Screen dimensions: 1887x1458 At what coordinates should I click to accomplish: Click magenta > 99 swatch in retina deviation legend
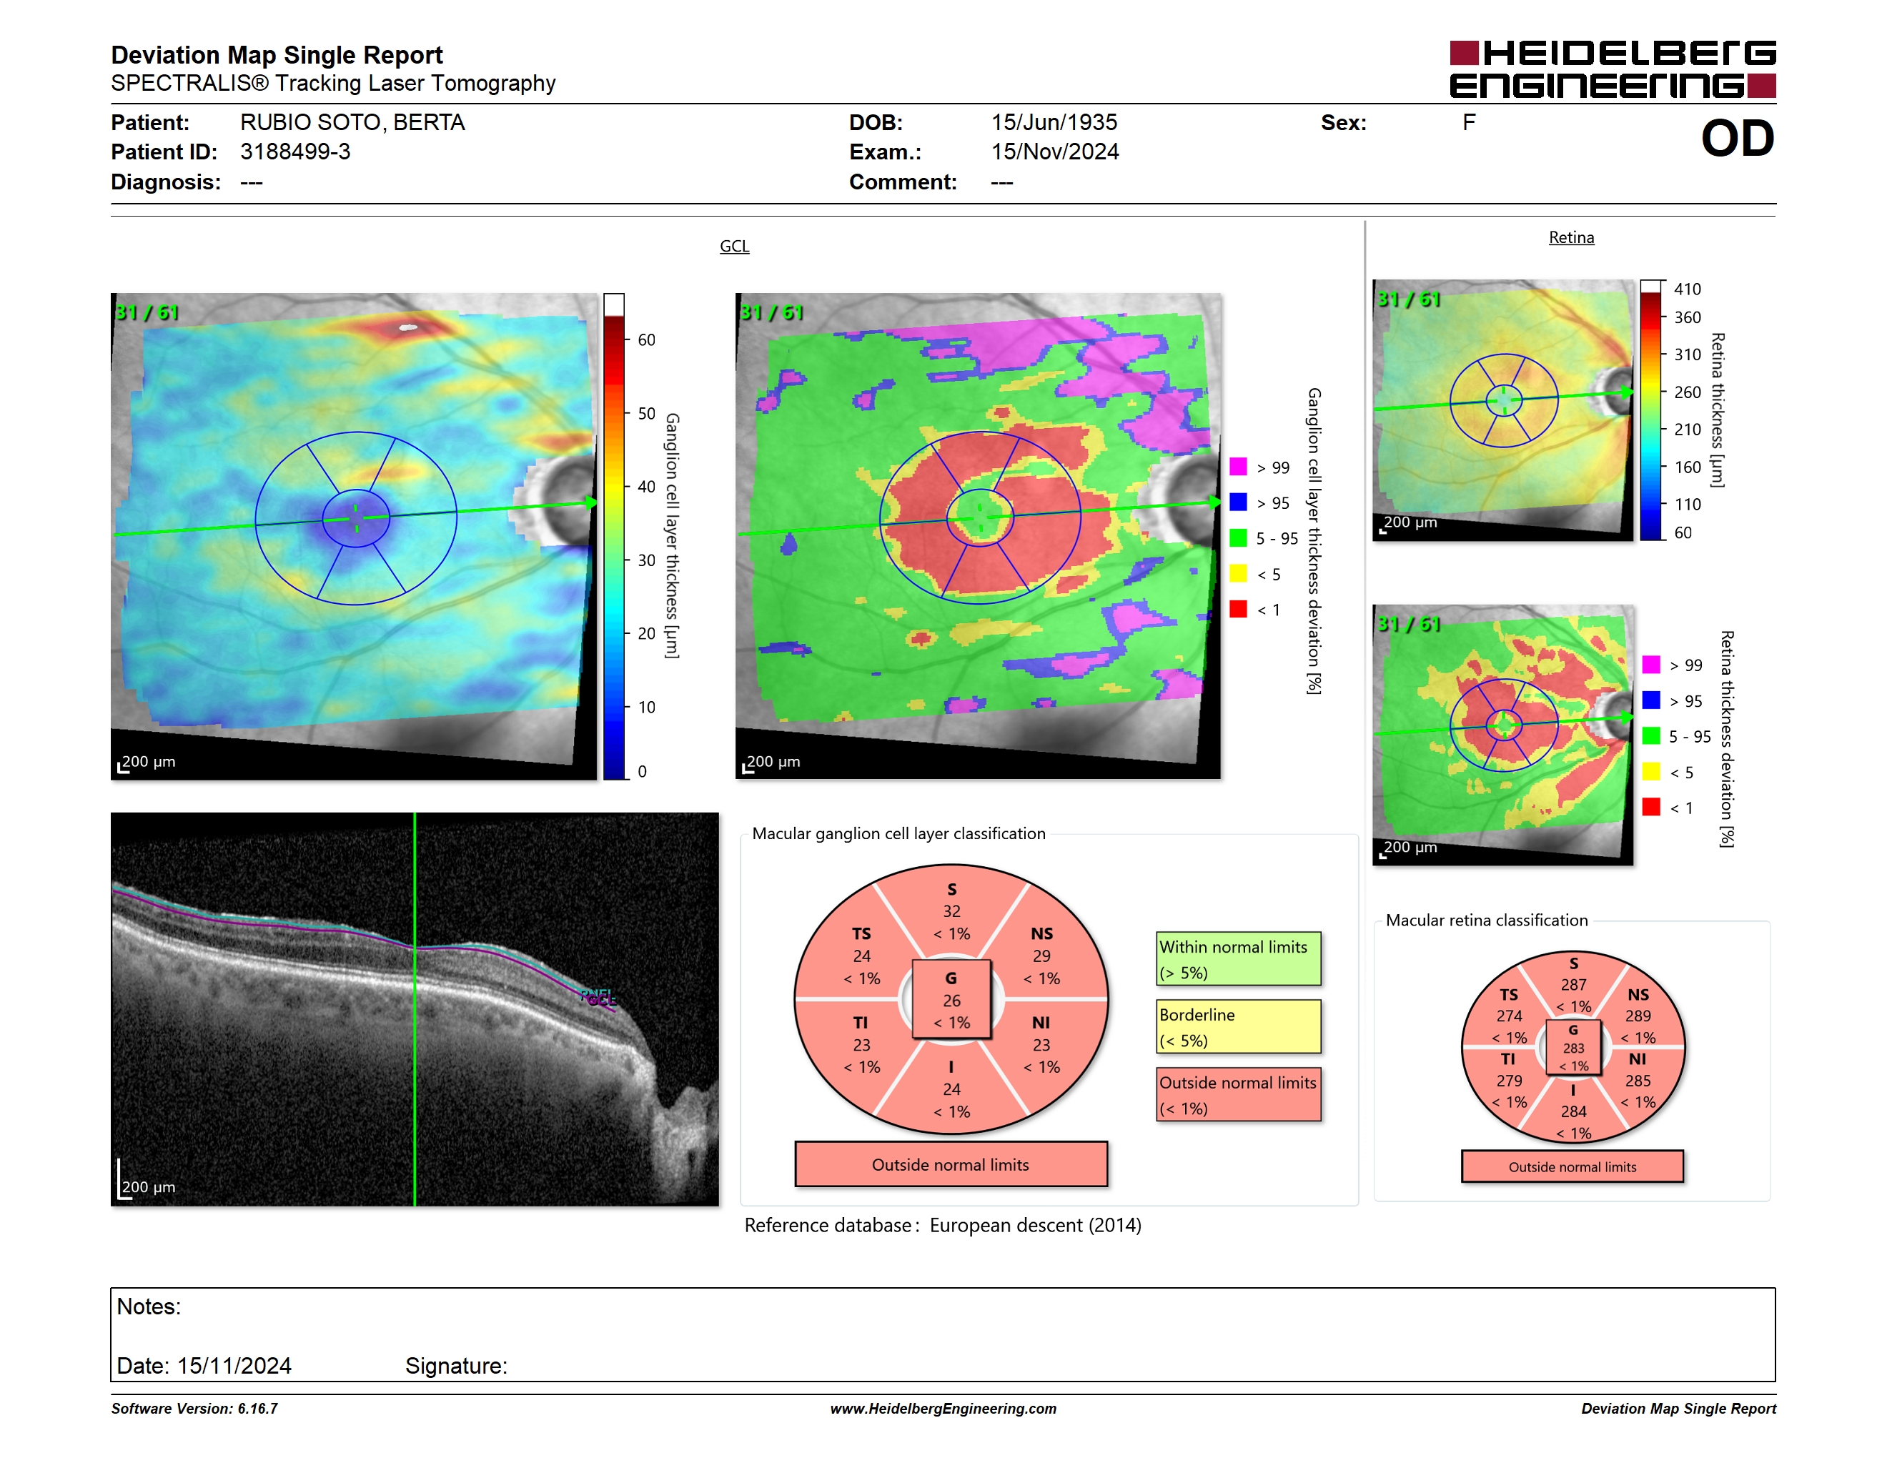[x=1651, y=665]
